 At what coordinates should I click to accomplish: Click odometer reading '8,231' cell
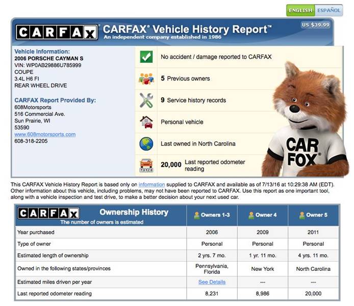coord(212,294)
